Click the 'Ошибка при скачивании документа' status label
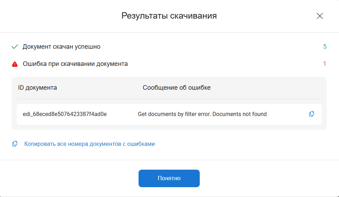Image resolution: width=339 pixels, height=197 pixels. (75, 64)
